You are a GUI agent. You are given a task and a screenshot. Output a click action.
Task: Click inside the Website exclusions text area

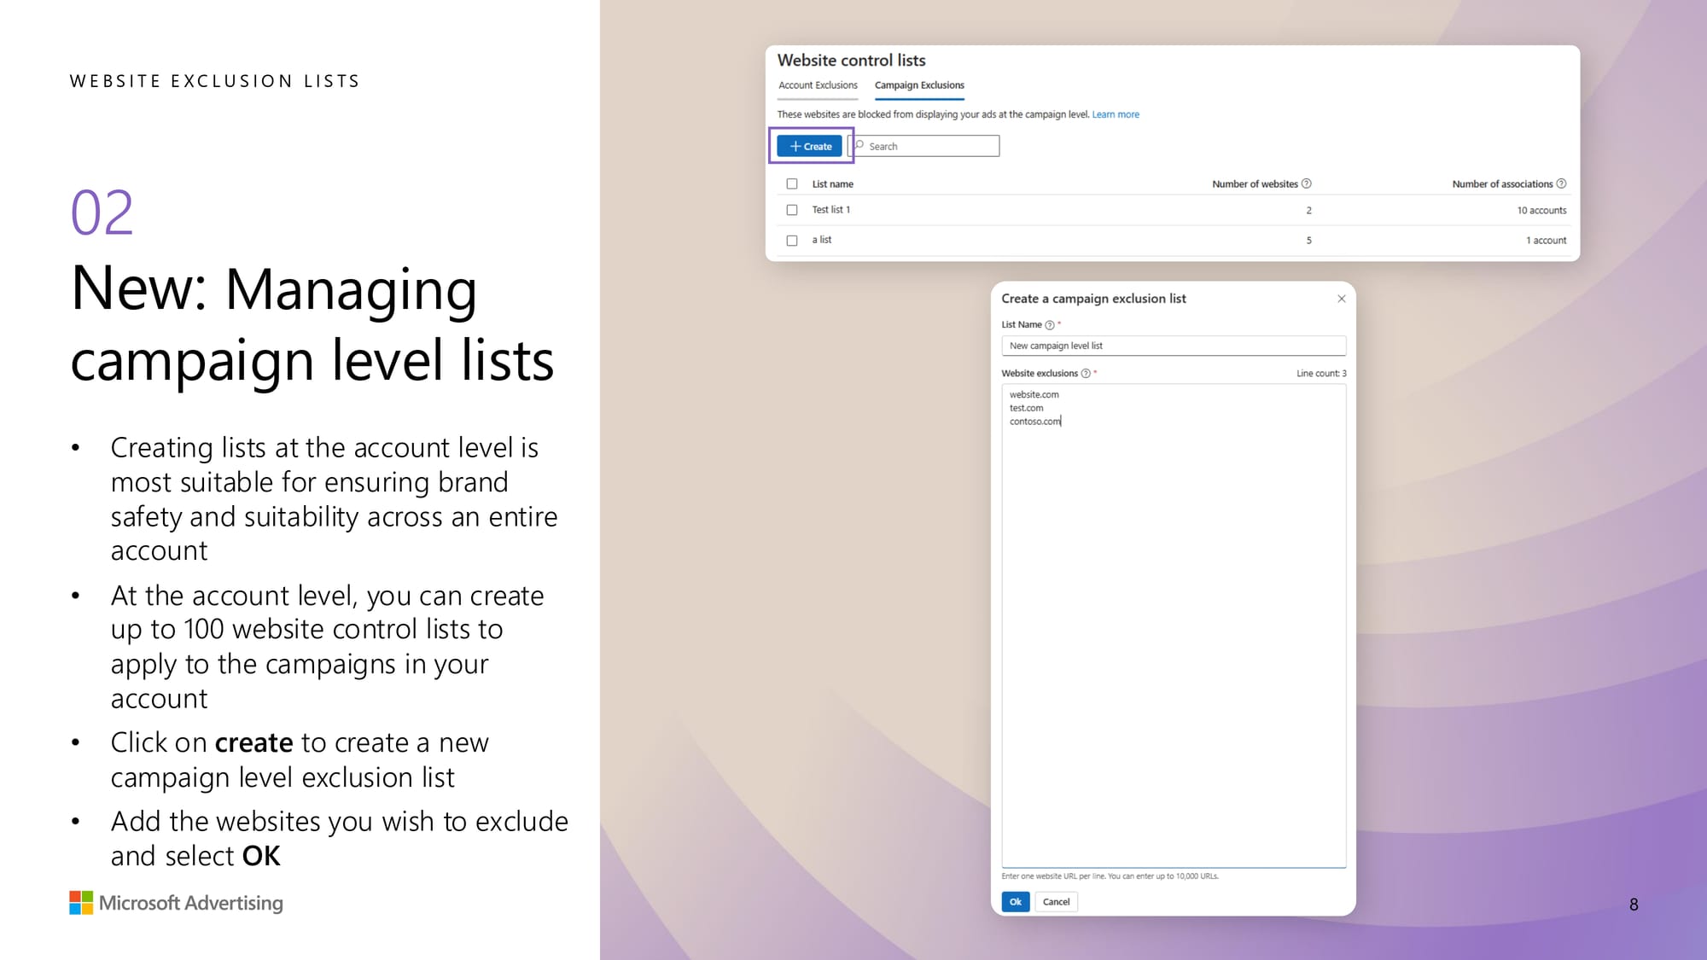1173,623
